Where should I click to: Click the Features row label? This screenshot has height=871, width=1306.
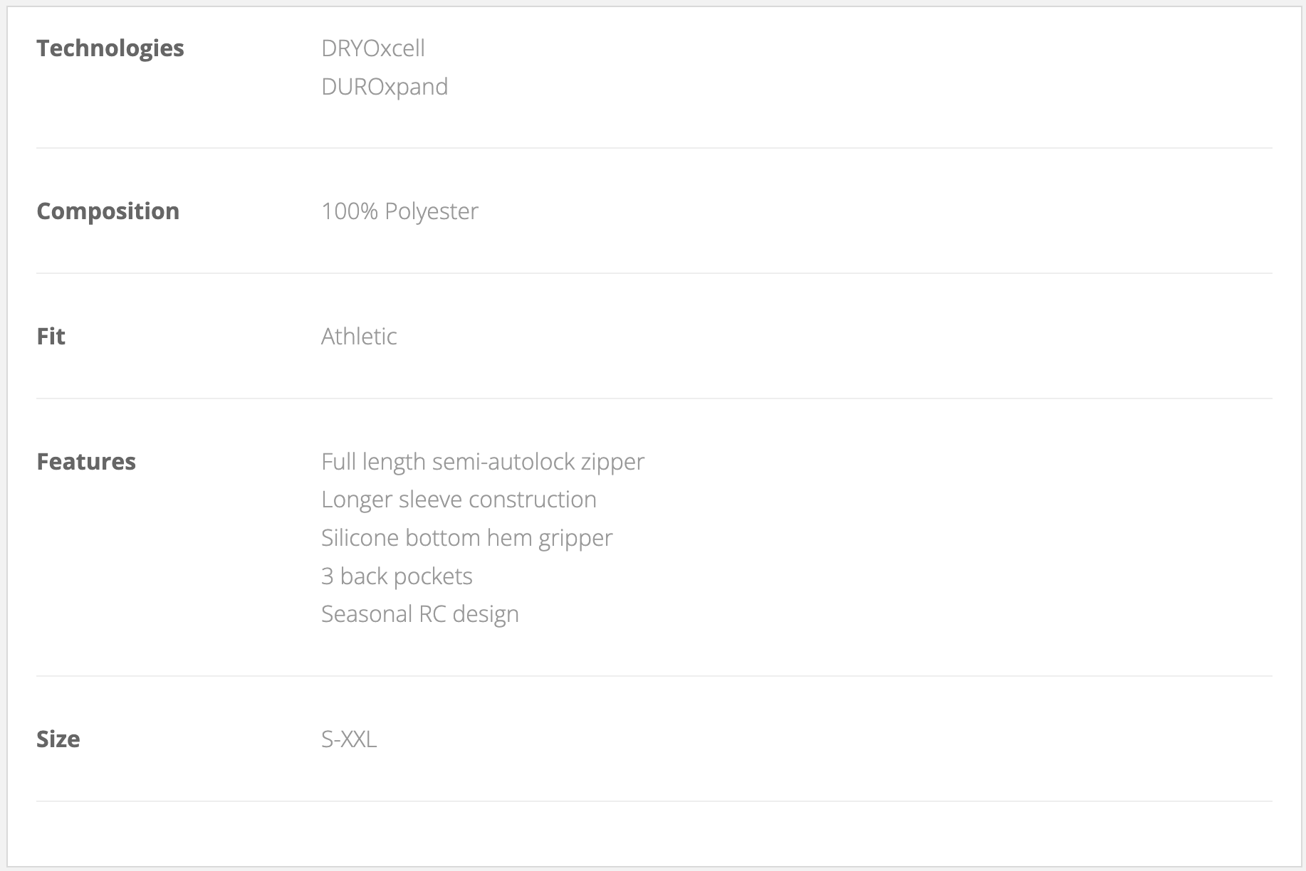pos(86,462)
